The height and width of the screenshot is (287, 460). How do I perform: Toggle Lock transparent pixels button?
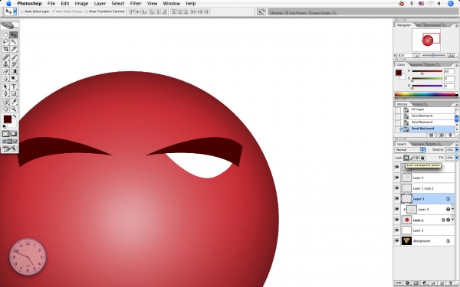[406, 158]
